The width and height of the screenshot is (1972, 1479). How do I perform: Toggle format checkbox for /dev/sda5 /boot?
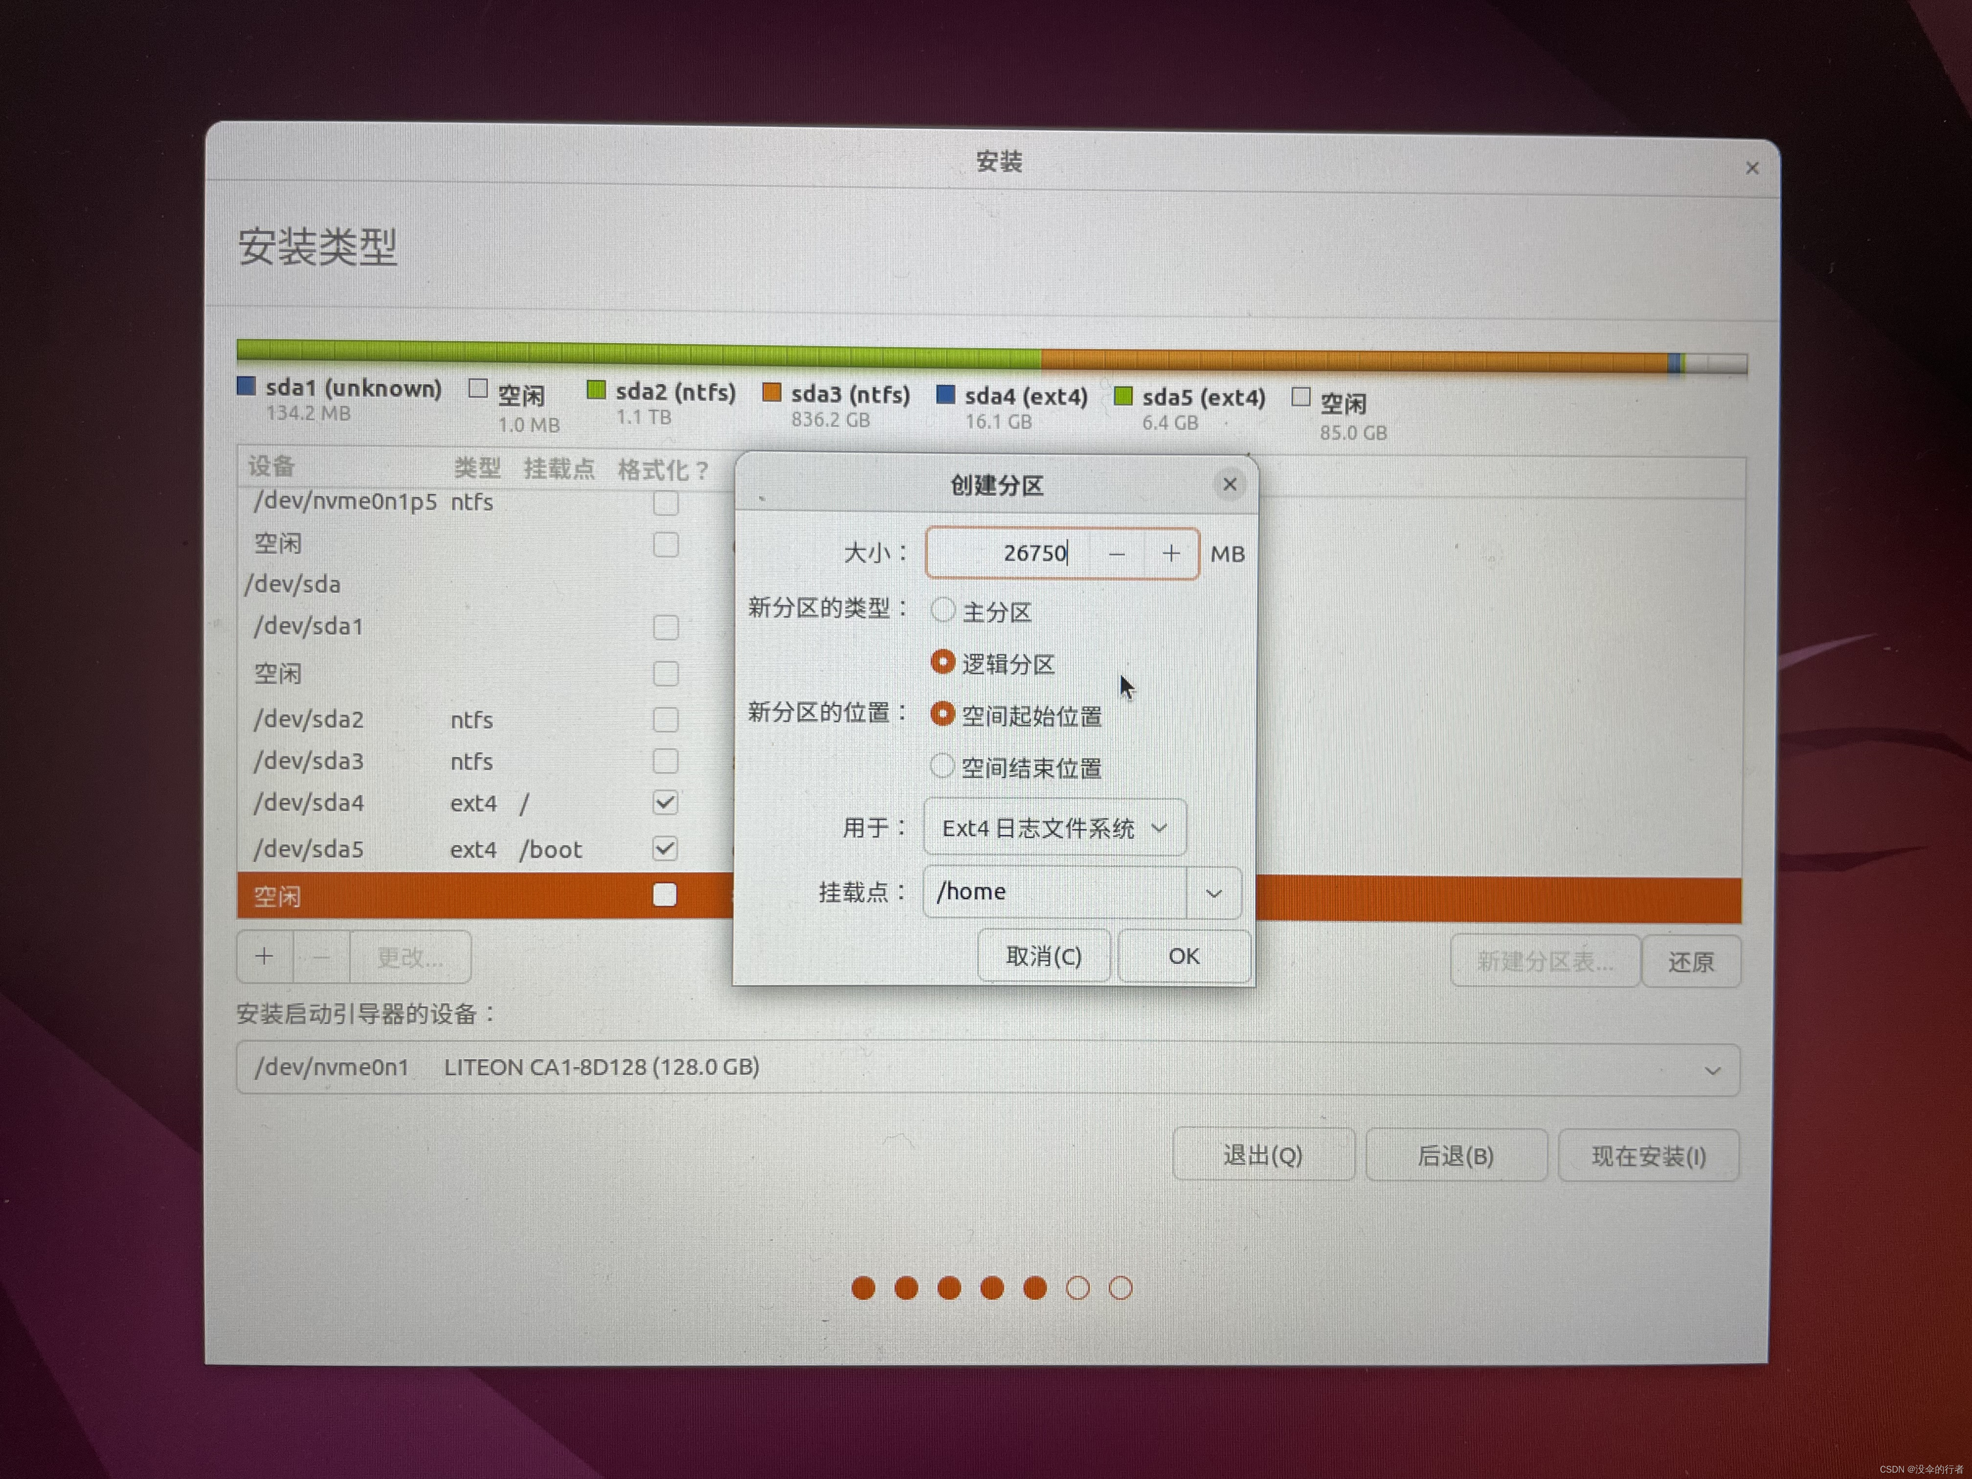(665, 848)
